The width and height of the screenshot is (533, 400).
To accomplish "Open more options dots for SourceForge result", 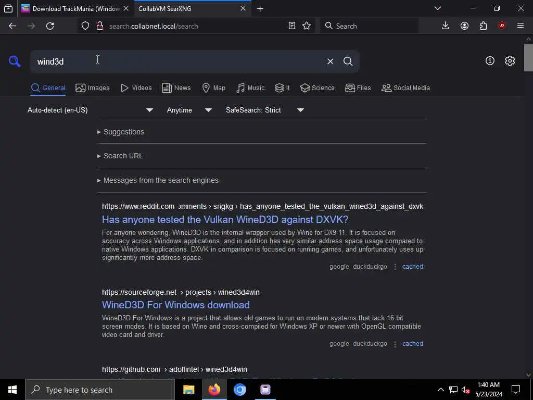I will point(395,344).
